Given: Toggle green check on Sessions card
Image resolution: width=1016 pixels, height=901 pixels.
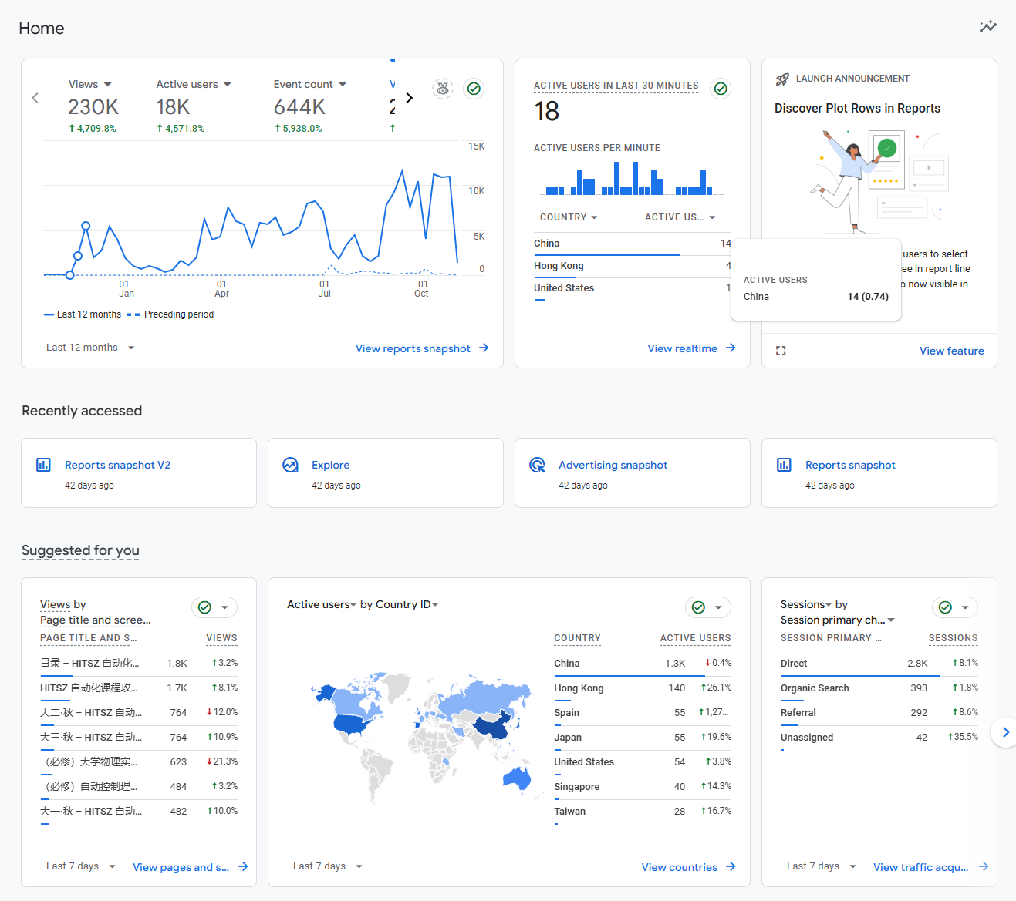Looking at the screenshot, I should (946, 607).
